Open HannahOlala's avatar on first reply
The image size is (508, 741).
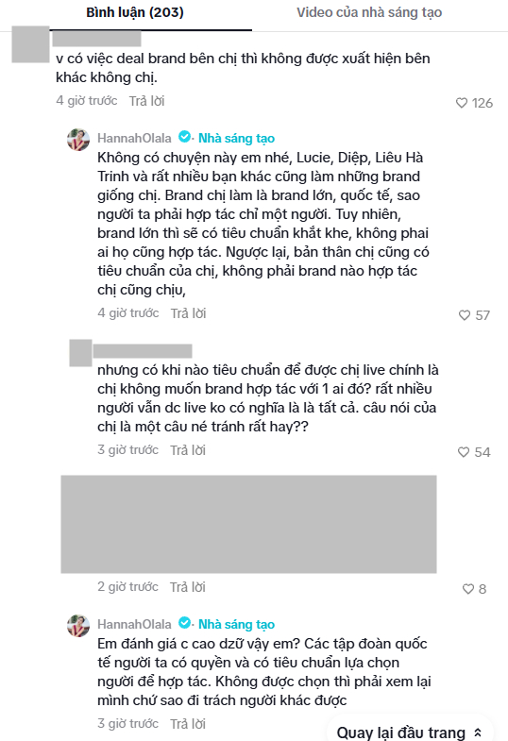[x=78, y=140]
